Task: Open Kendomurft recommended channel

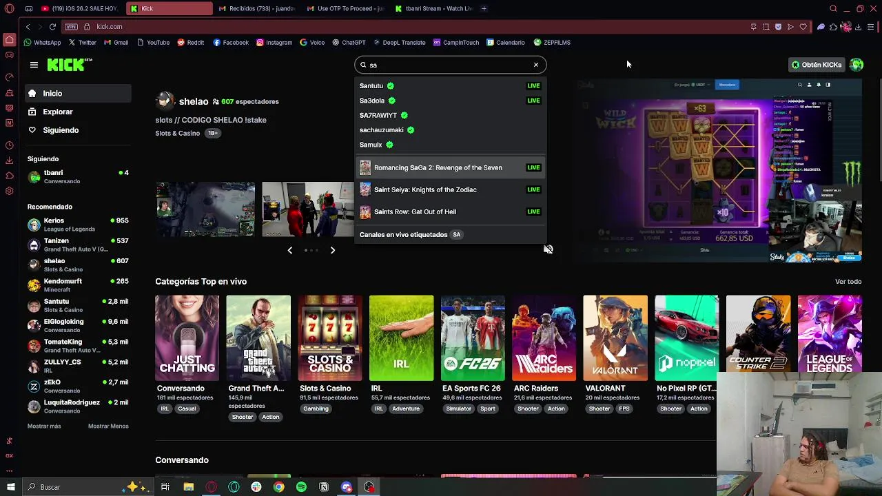Action: coord(78,285)
